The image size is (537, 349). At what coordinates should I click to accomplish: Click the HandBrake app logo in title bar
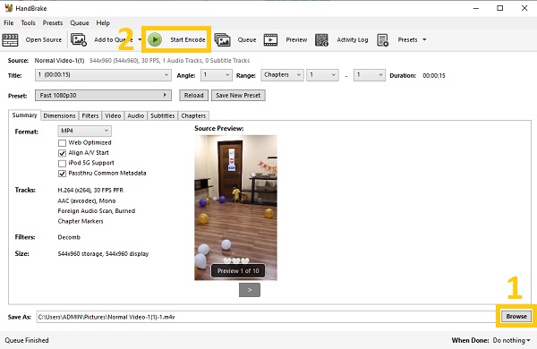tap(8, 8)
